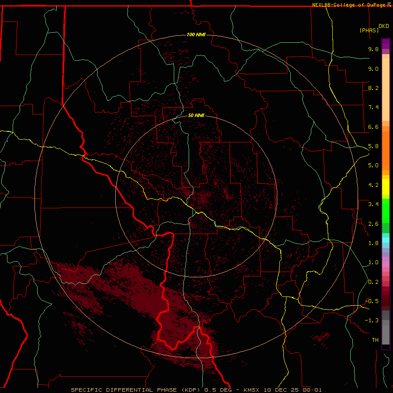Select the 1.8 legend value
This screenshot has width=393, height=393.
373,243
